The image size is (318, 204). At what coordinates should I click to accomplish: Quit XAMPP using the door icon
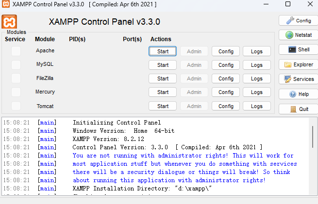click(293, 109)
